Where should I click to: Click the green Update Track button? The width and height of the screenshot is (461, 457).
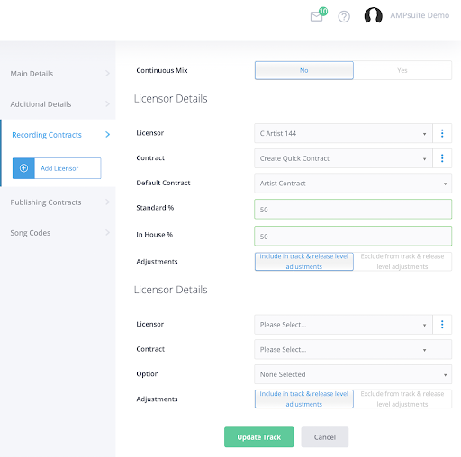pos(258,437)
